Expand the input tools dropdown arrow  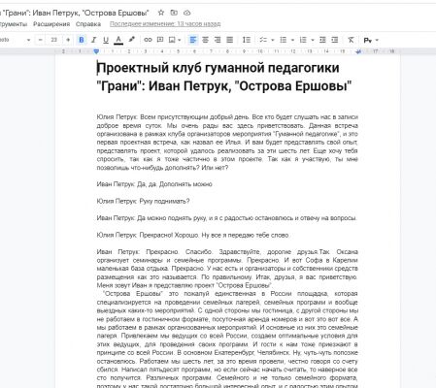377,41
